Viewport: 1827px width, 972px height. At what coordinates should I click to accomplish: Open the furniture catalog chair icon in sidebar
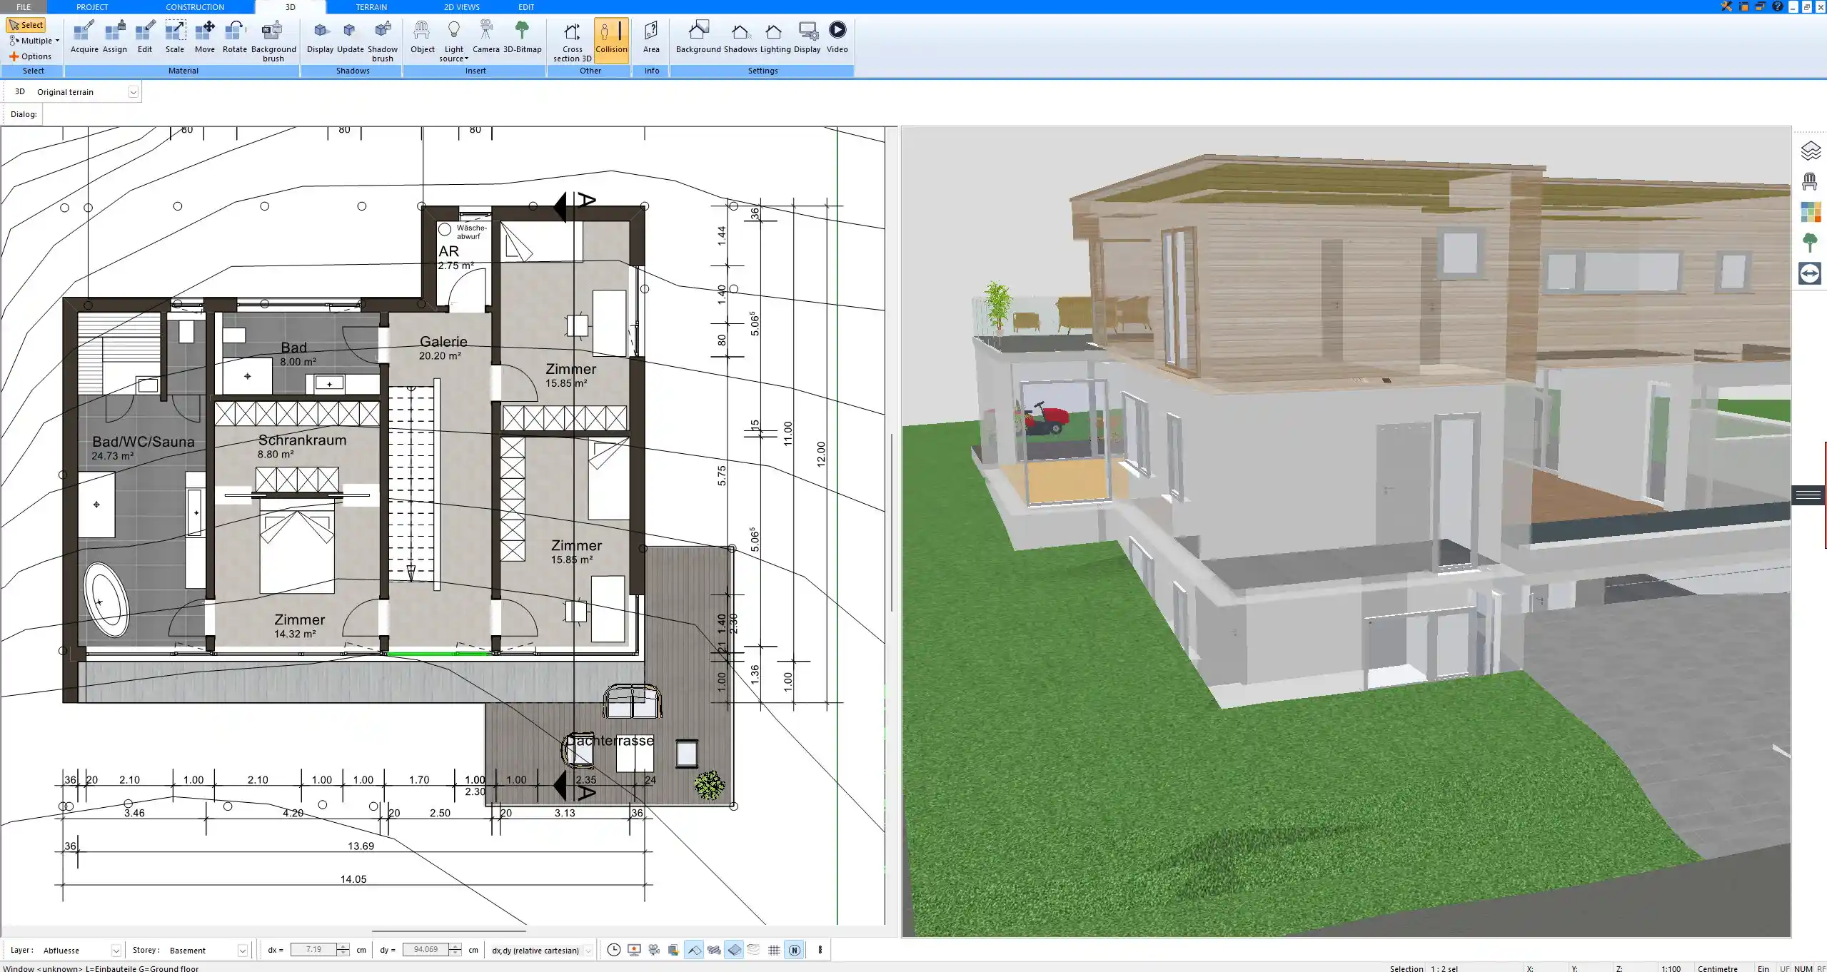coord(1810,181)
